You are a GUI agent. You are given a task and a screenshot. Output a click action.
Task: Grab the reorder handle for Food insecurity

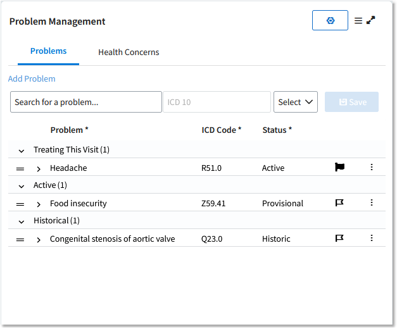tap(20, 204)
